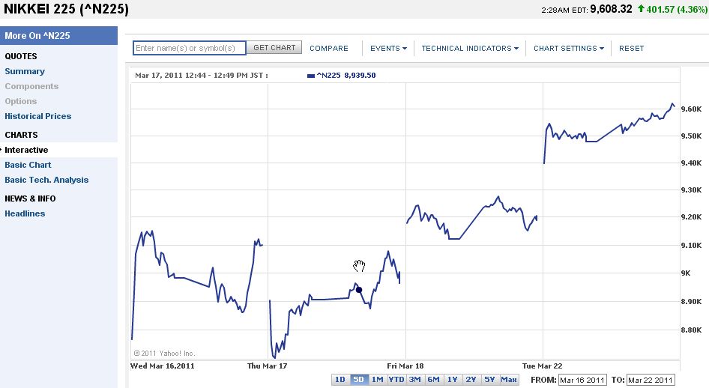
Task: Click the FROM date field
Action: pos(582,380)
